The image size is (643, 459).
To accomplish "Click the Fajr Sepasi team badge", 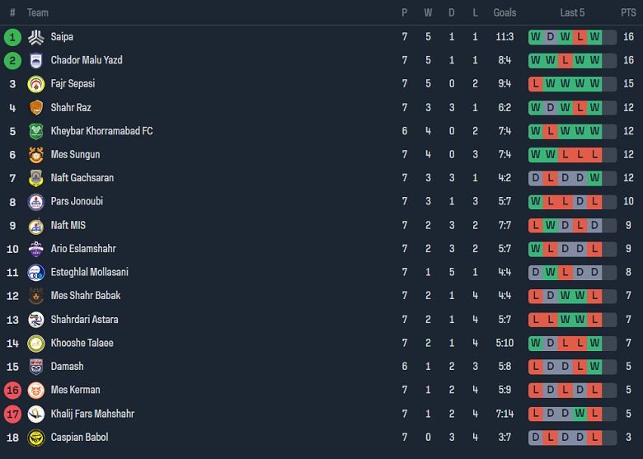I will [x=35, y=84].
